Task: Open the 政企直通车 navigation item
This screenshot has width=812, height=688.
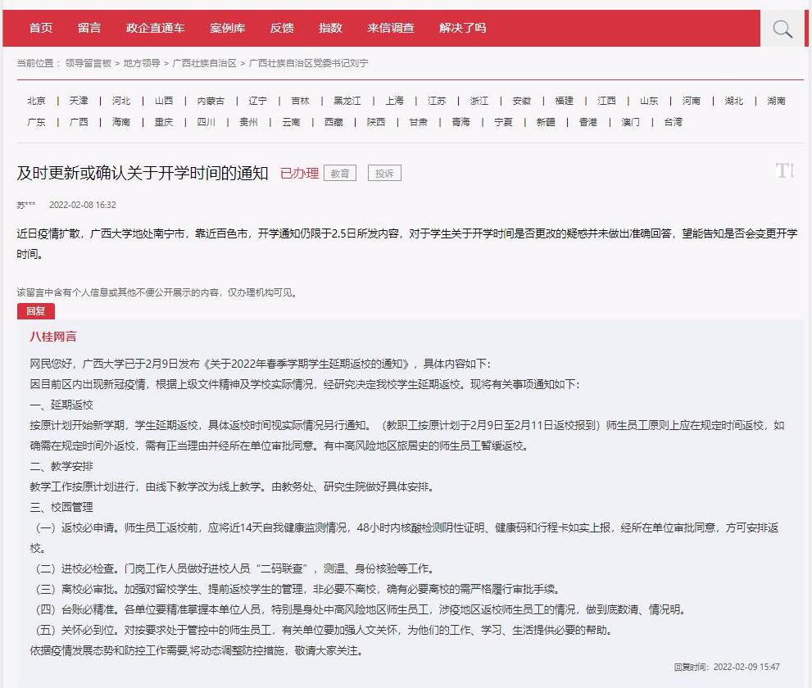Action: (x=155, y=28)
